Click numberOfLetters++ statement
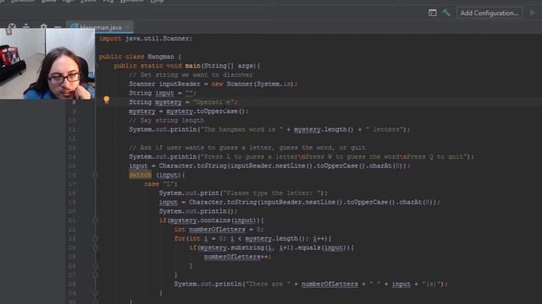The image size is (542, 304). click(237, 257)
